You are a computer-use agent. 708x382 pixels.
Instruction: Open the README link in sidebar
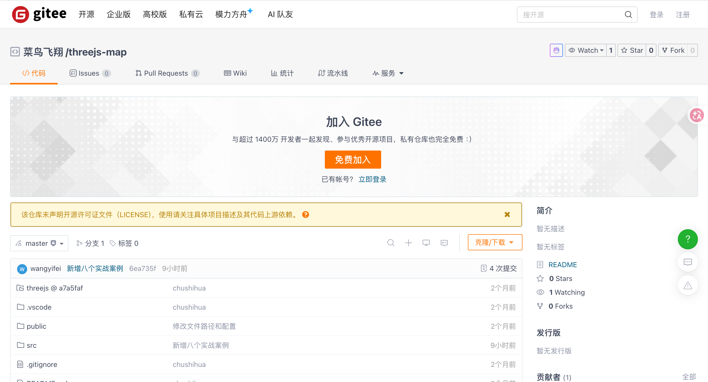(563, 265)
